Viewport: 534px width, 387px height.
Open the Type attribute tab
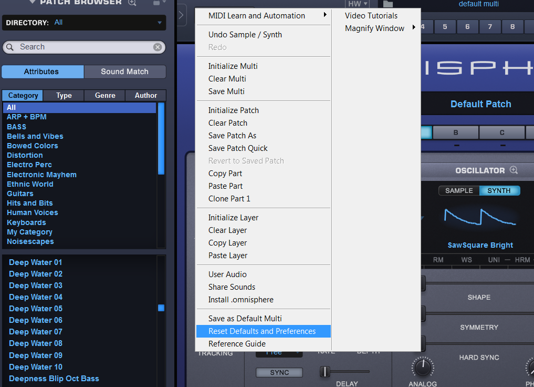click(x=64, y=96)
